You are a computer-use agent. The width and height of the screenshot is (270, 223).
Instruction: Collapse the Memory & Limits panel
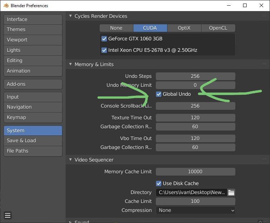click(70, 64)
